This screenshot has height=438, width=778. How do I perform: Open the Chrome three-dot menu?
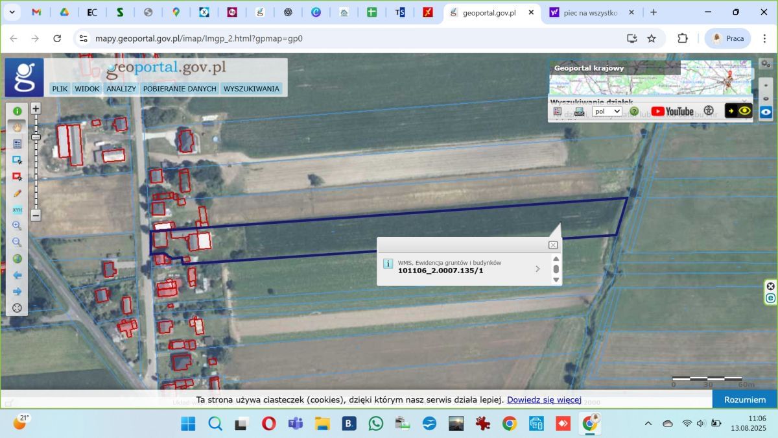766,38
